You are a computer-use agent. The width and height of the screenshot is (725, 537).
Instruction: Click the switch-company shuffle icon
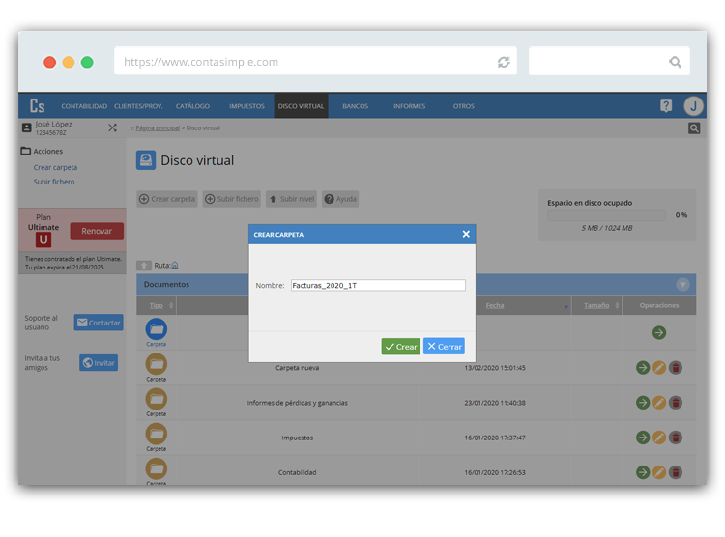click(112, 127)
